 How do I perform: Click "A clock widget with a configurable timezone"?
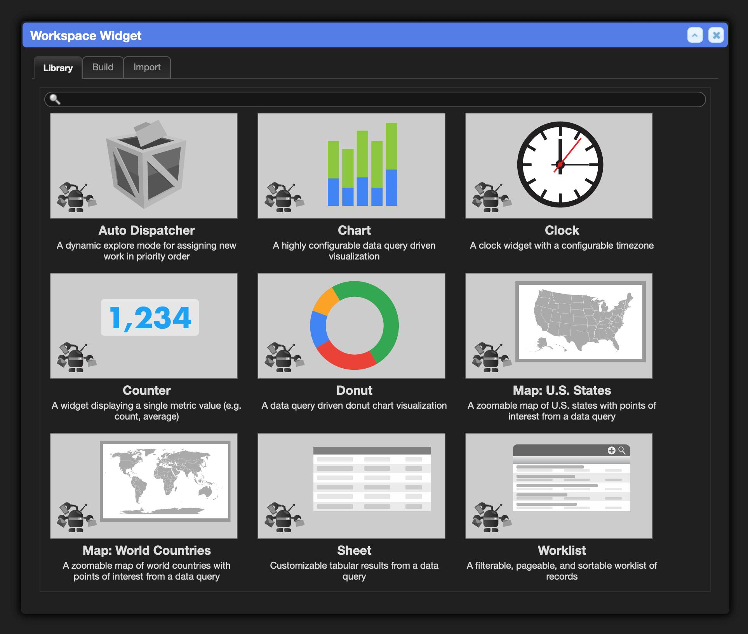pyautogui.click(x=562, y=246)
